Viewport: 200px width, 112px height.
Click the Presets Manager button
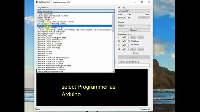134,30
